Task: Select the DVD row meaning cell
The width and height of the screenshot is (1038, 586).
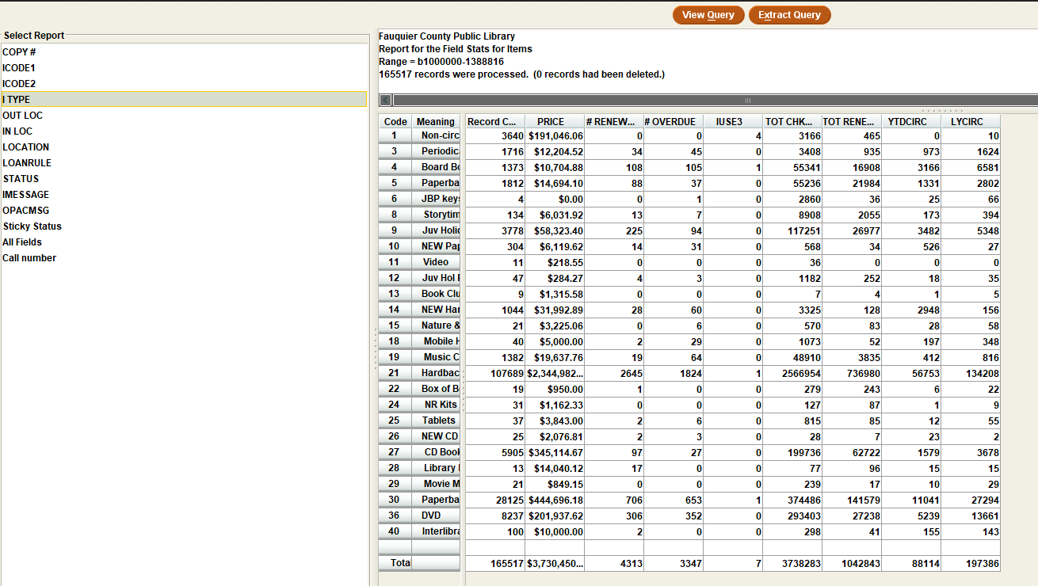Action: pyautogui.click(x=435, y=516)
